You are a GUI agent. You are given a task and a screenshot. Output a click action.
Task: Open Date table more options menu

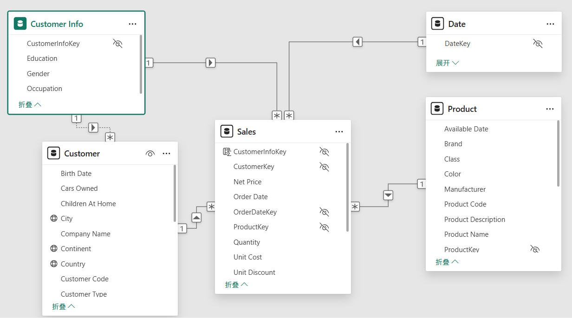(550, 24)
